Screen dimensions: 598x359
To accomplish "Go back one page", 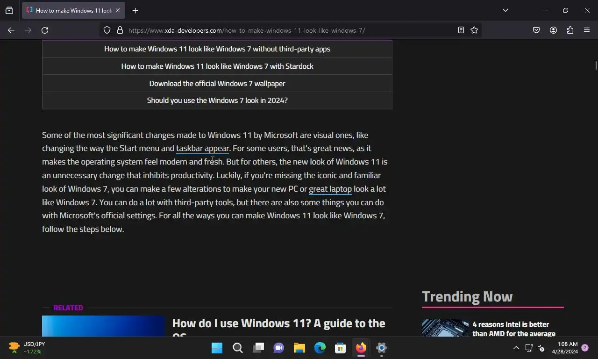I will pos(11,30).
